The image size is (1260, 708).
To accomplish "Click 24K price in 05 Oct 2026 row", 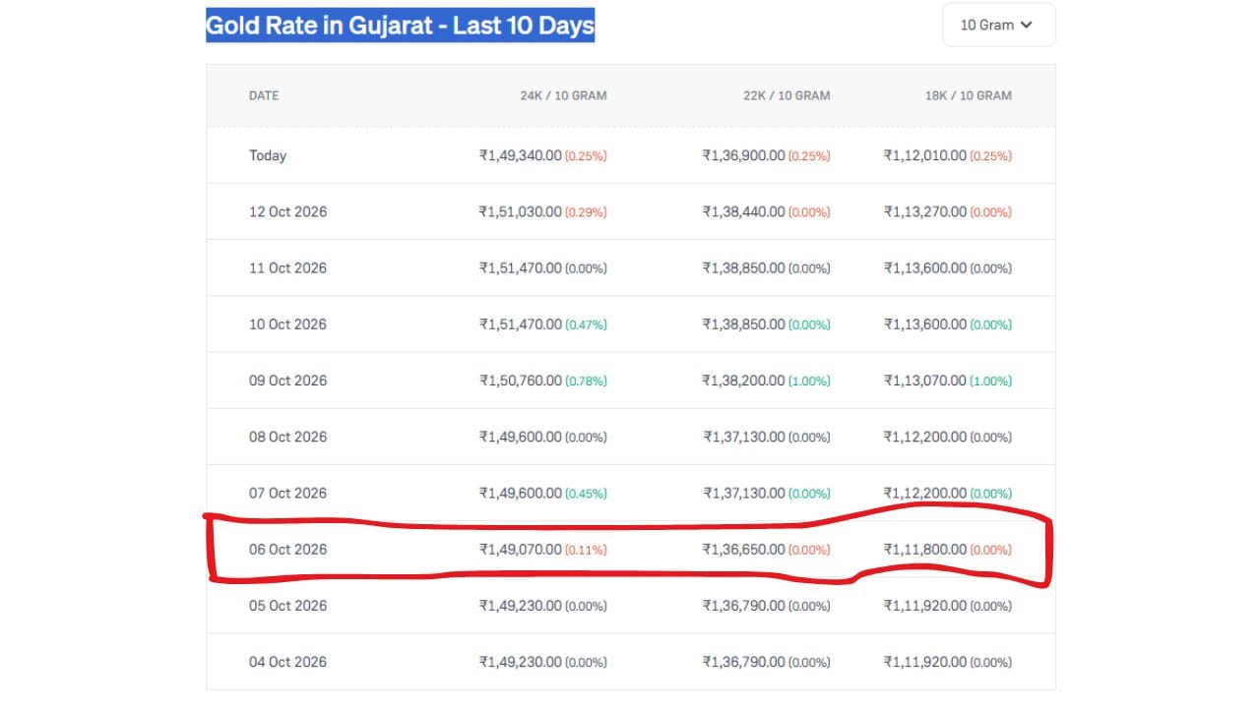I will (521, 605).
